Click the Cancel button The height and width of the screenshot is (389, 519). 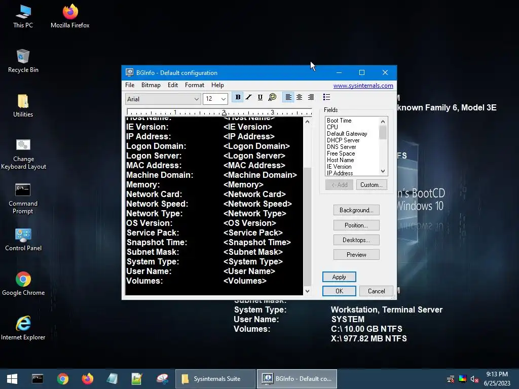coord(377,291)
